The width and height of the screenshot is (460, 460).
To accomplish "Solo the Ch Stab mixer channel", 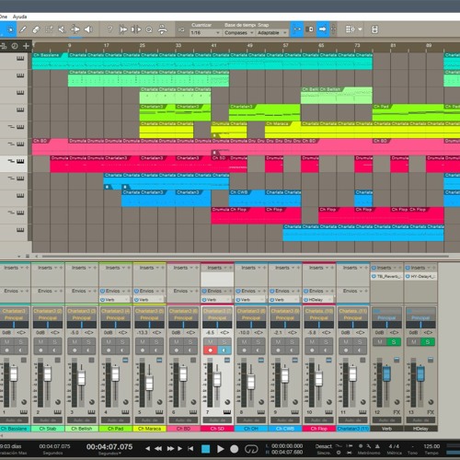I will click(54, 342).
